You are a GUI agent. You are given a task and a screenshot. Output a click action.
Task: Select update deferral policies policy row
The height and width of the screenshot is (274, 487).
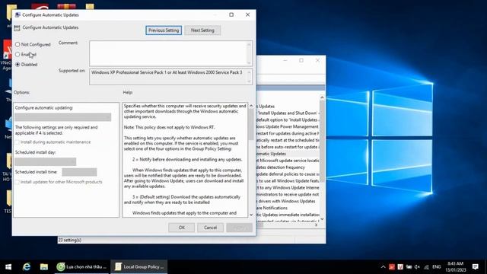[288, 174]
